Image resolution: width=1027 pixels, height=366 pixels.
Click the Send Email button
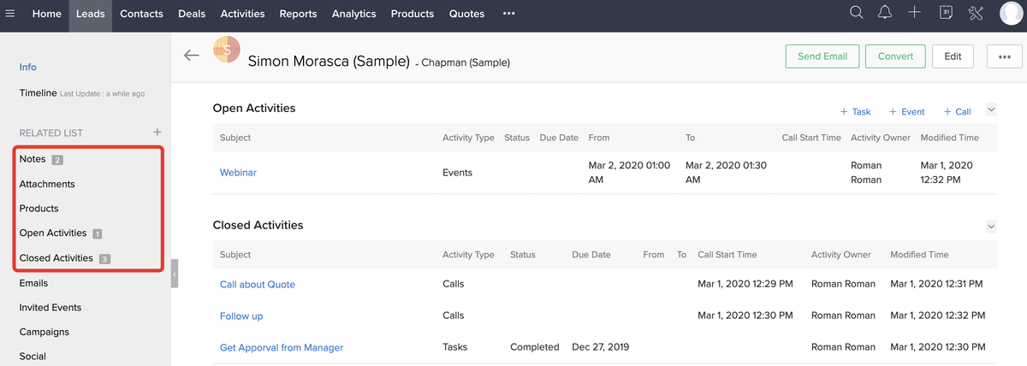coord(822,56)
